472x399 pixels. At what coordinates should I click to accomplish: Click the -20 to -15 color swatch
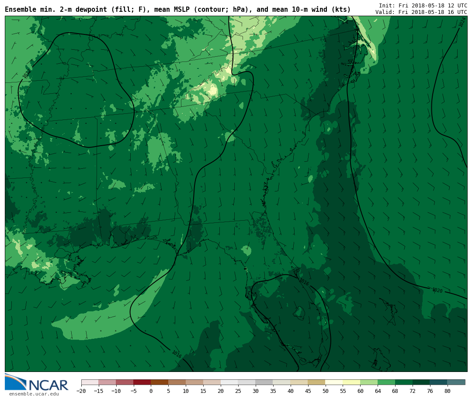click(90, 382)
